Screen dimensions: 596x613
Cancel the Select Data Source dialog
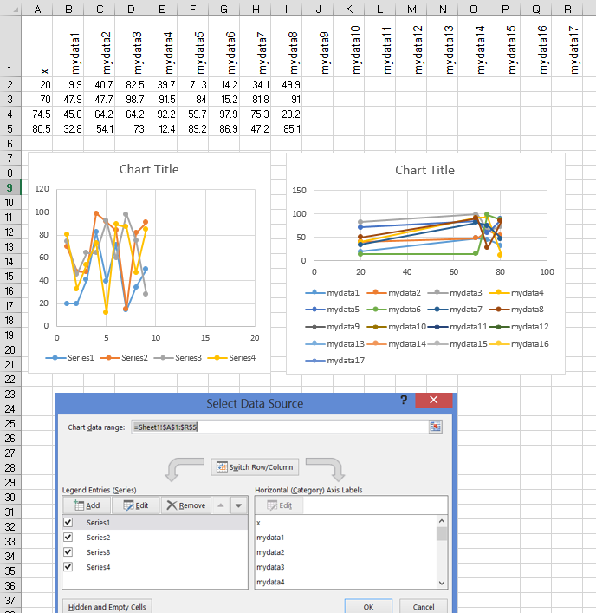click(x=424, y=607)
